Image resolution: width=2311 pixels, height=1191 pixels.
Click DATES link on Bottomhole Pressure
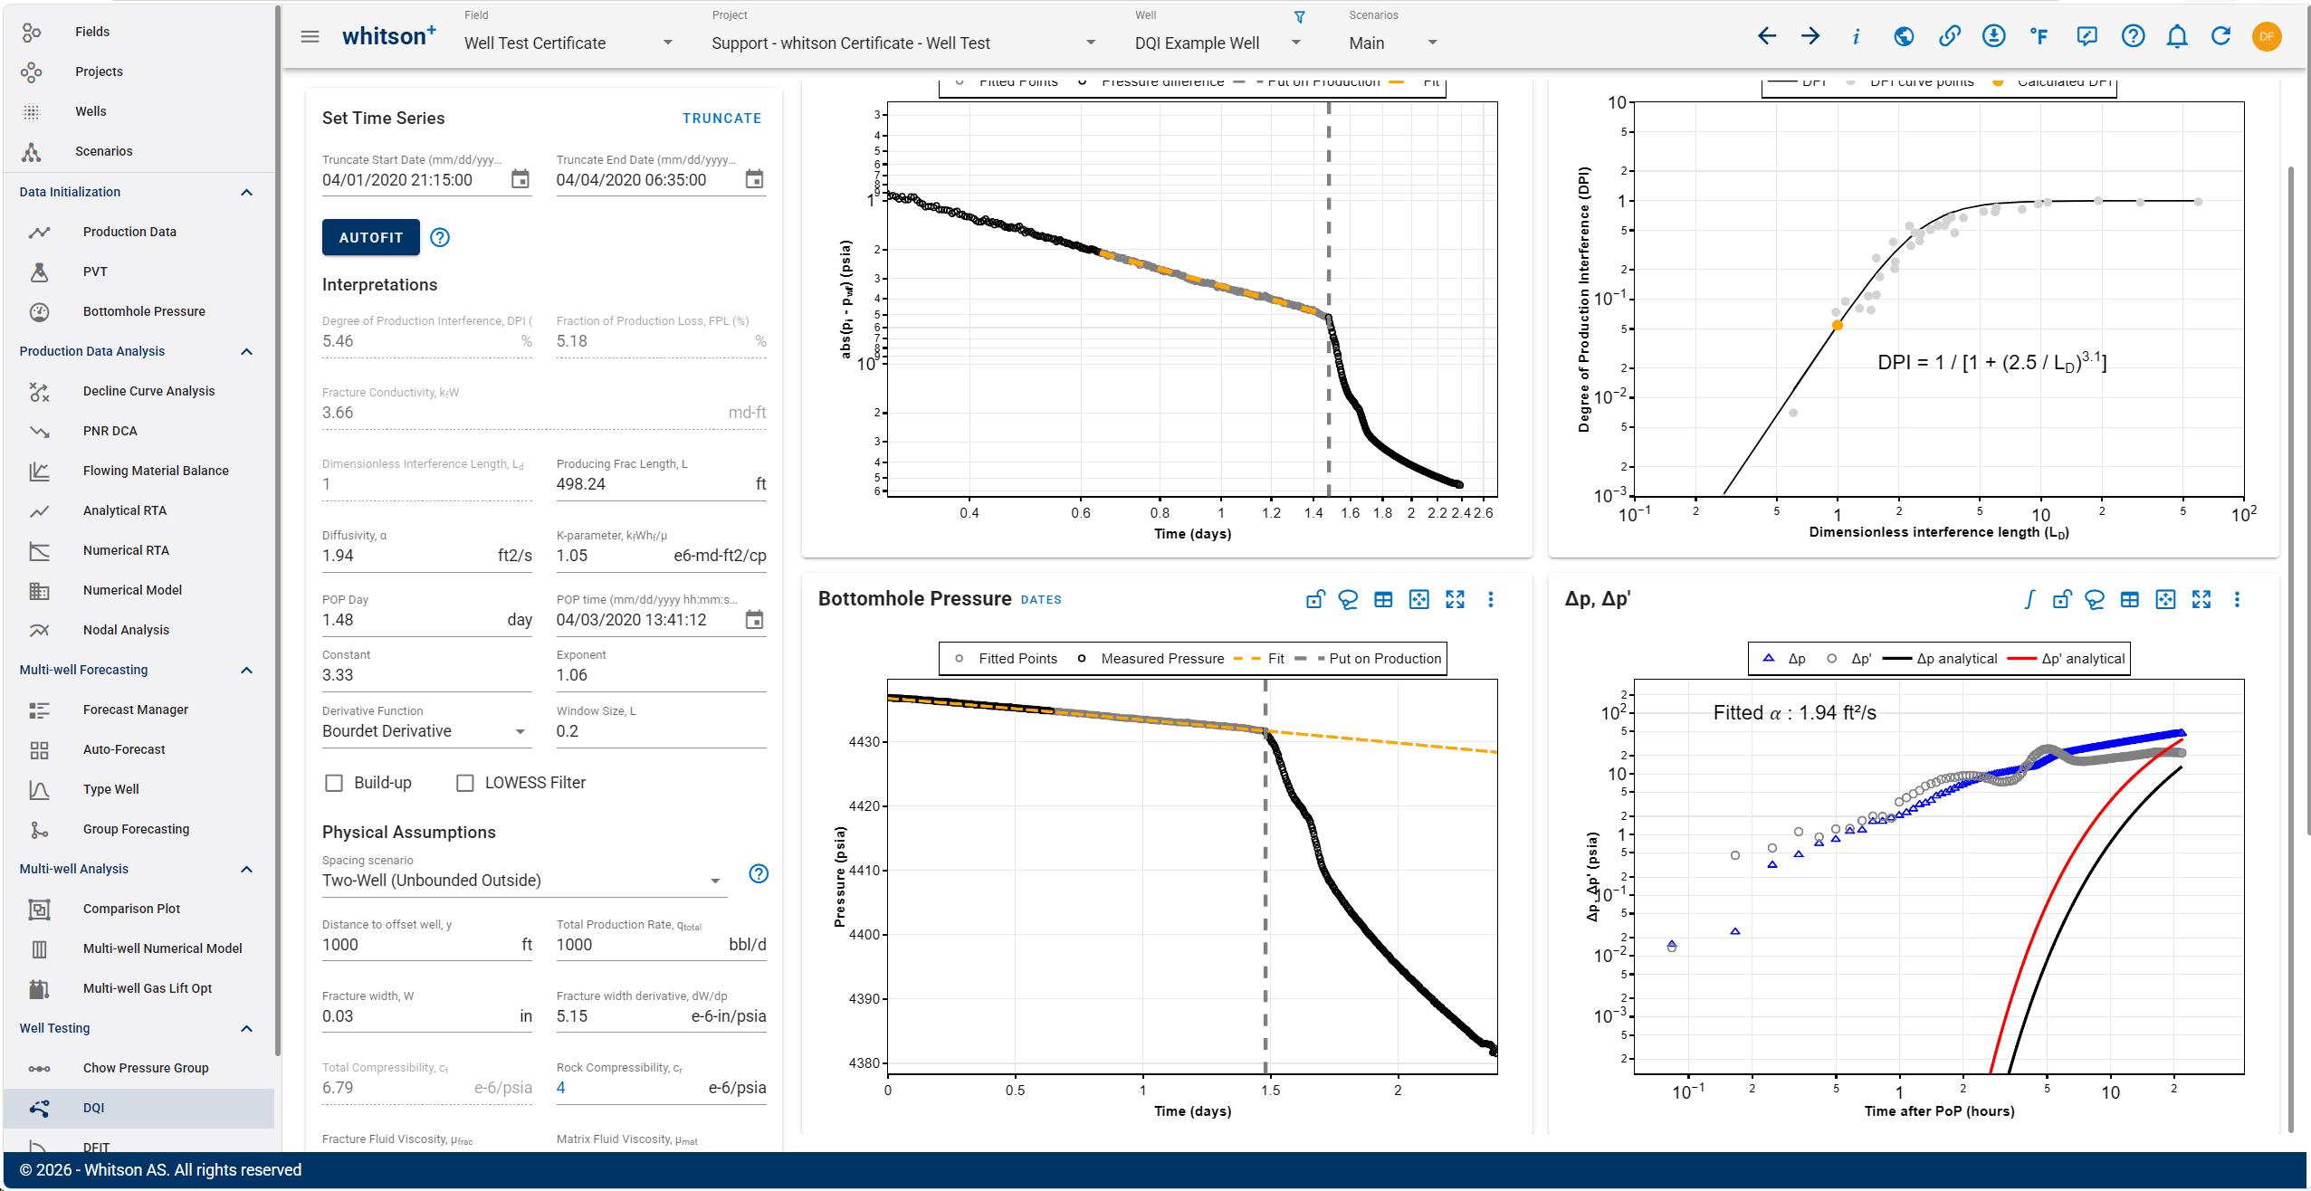1041,600
